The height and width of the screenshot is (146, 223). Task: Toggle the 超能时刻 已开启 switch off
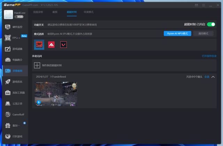coord(211,24)
